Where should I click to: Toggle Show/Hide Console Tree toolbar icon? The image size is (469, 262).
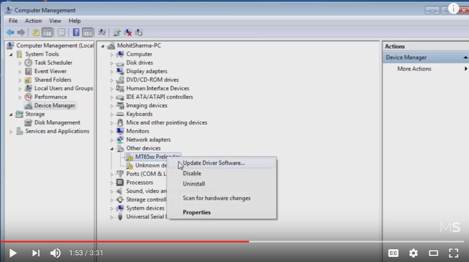point(47,32)
